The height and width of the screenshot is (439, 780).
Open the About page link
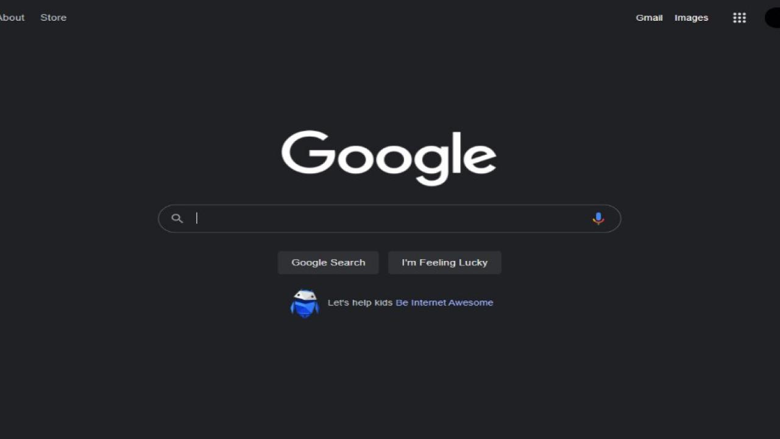(12, 18)
